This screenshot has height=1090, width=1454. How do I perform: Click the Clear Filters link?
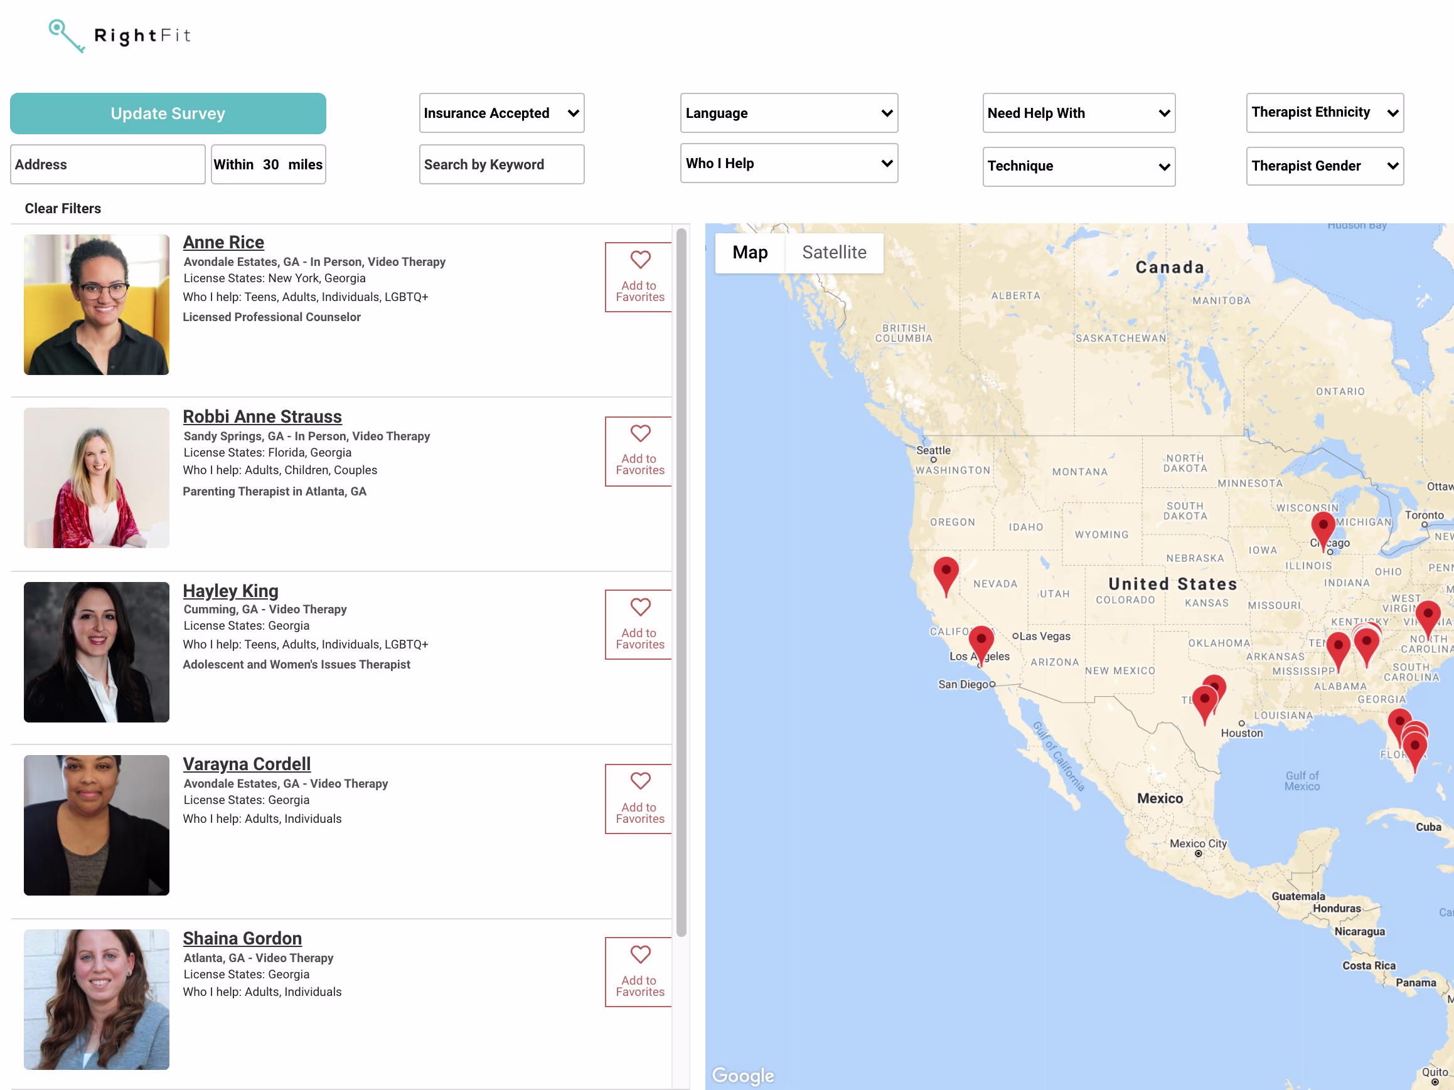click(63, 208)
